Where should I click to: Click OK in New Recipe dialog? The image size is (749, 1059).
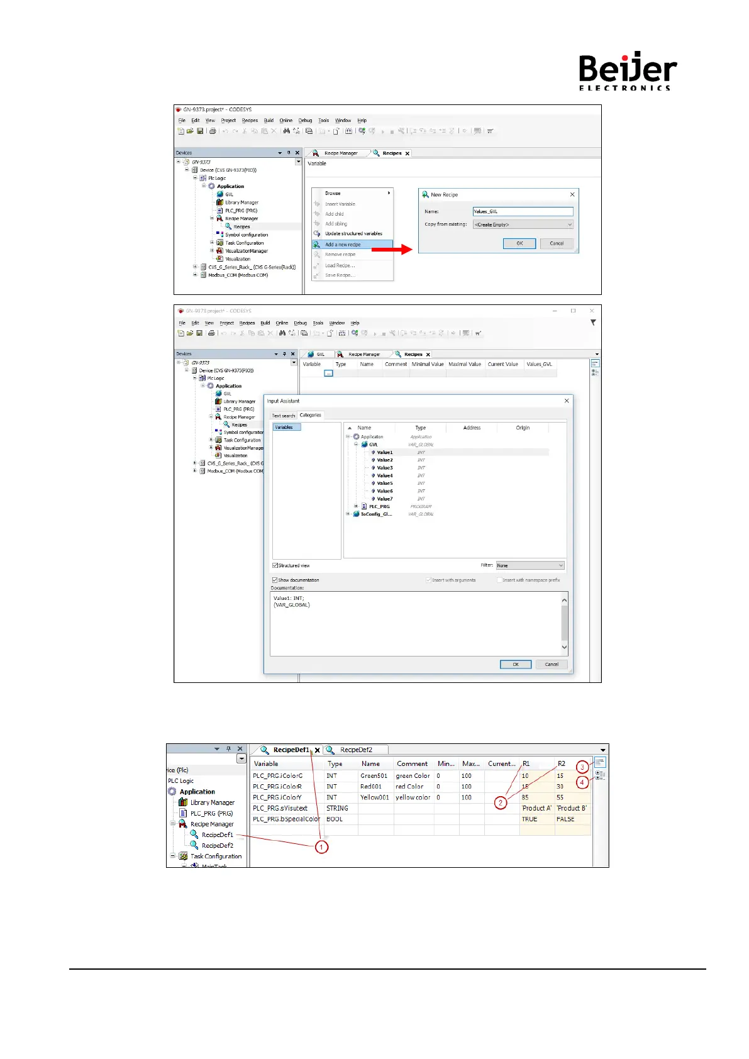pos(519,243)
